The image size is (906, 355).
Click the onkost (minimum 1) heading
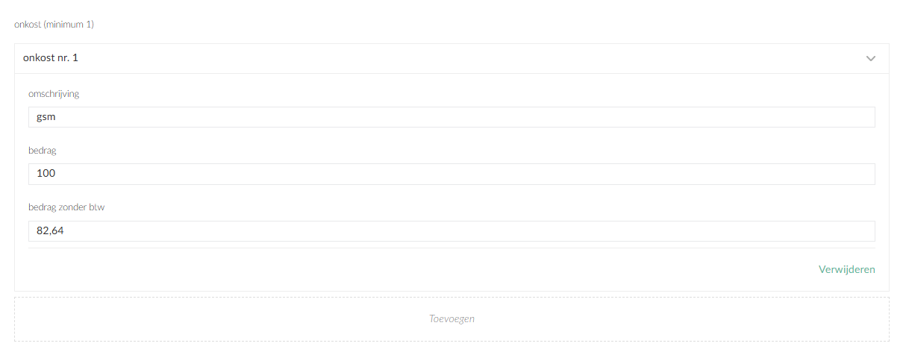click(x=54, y=25)
